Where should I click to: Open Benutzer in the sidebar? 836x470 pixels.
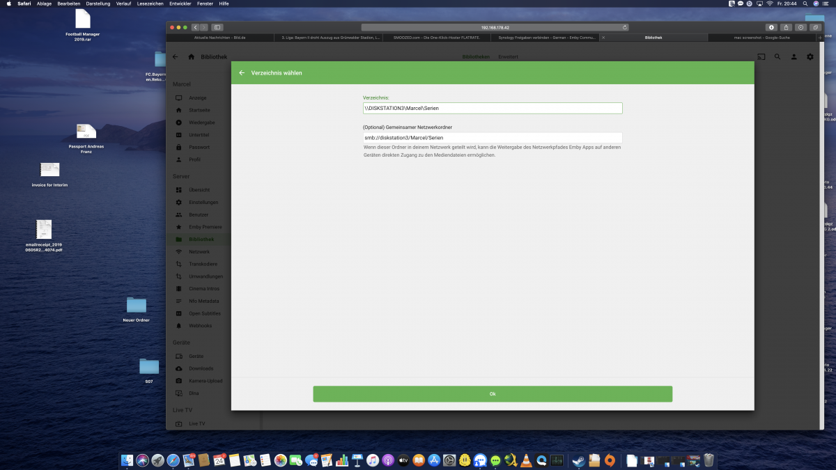click(x=199, y=214)
